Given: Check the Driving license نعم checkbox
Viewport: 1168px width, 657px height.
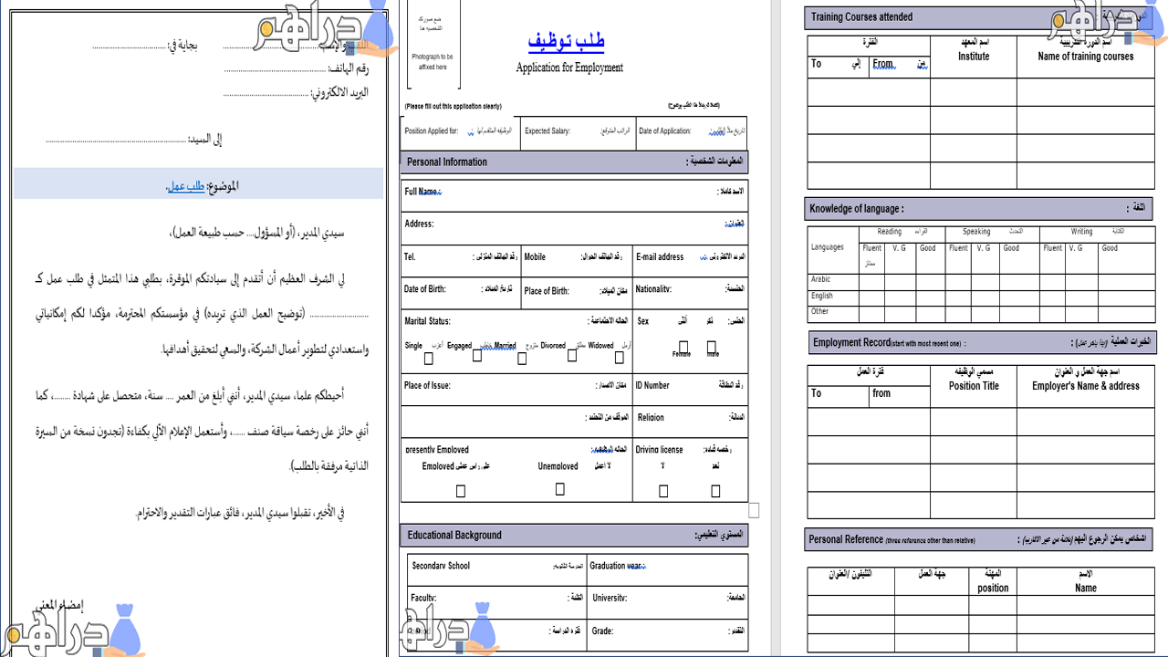Looking at the screenshot, I should pyautogui.click(x=715, y=491).
